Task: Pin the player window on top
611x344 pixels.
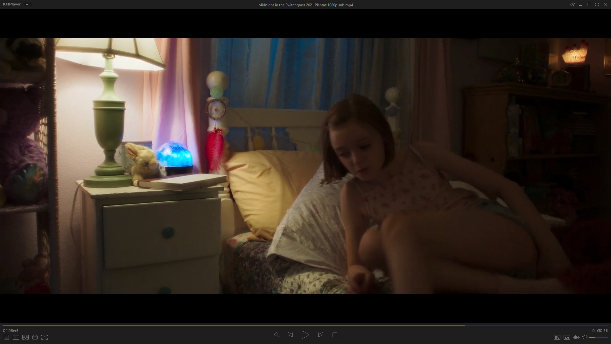Action: click(572, 4)
